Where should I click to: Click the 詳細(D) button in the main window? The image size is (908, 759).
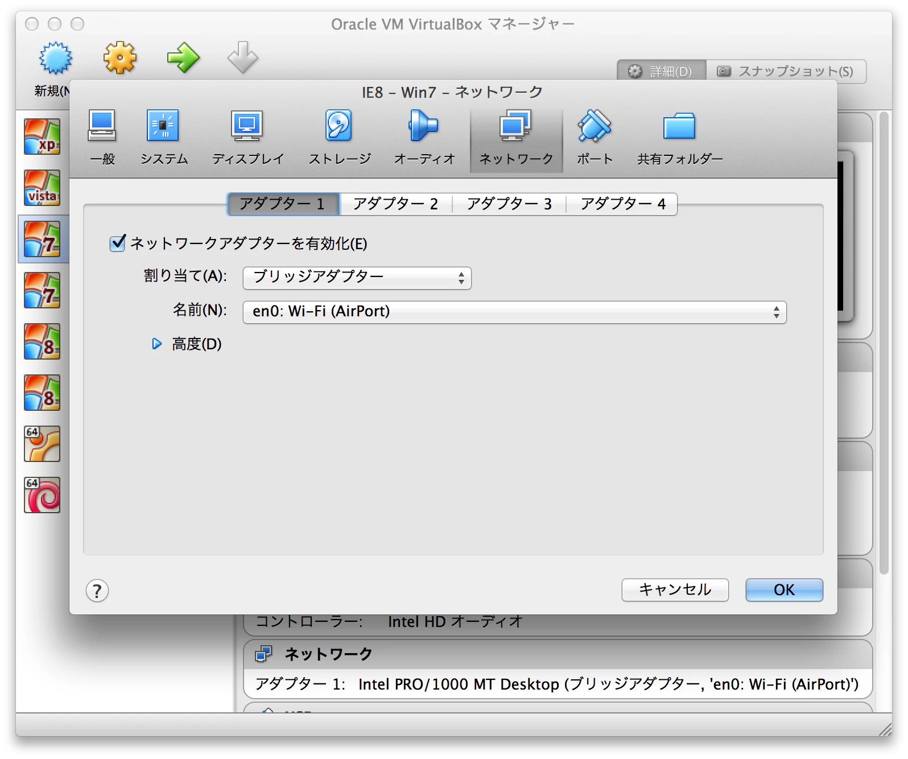click(662, 72)
